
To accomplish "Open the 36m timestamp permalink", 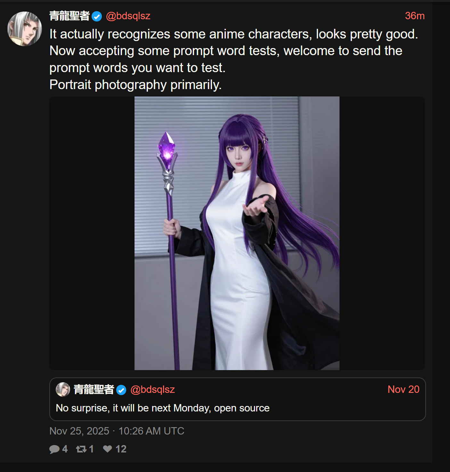I will 415,16.
